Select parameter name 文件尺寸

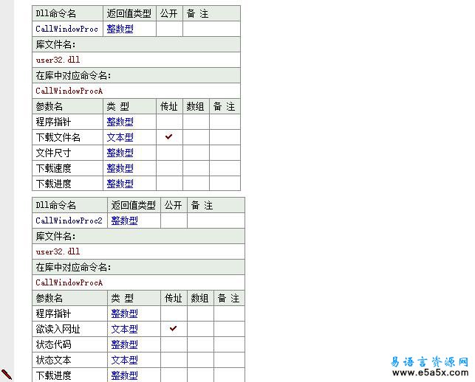(67, 153)
